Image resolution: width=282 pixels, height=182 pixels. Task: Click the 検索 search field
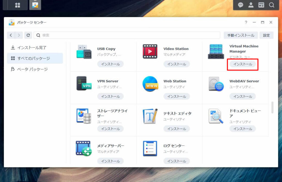pos(127,35)
